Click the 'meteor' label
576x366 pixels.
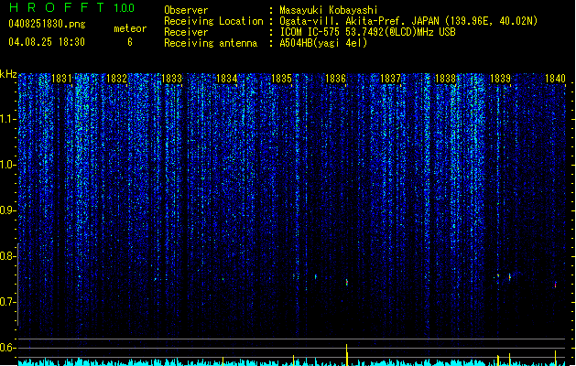tap(130, 28)
